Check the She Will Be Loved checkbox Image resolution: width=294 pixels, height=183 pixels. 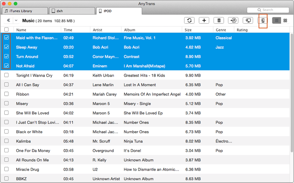pos(6,113)
